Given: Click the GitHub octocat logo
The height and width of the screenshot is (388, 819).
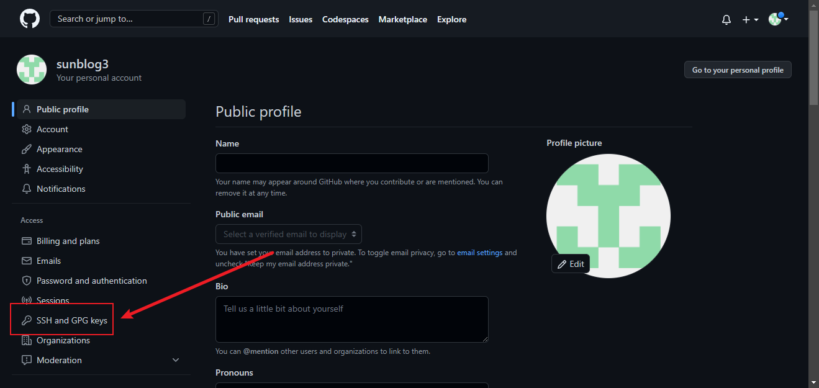Looking at the screenshot, I should 29,19.
